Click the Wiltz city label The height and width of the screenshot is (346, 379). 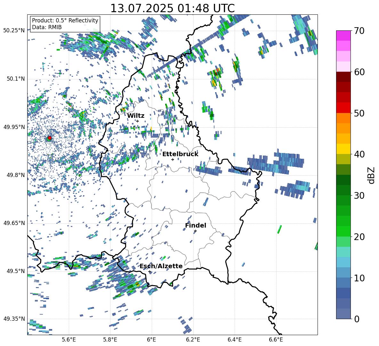tap(136, 116)
